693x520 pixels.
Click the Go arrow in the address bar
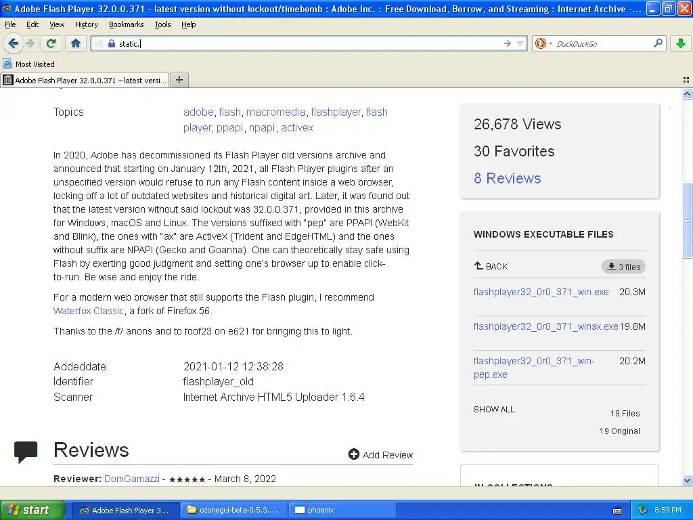[508, 43]
